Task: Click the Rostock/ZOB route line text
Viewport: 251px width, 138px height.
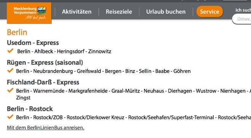Action: pos(133,118)
